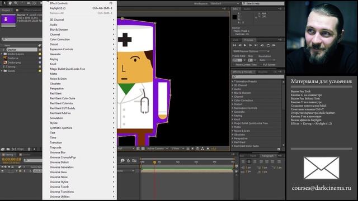Open Workspace Standard dropdown
The height and width of the screenshot is (201, 358).
(224, 3)
